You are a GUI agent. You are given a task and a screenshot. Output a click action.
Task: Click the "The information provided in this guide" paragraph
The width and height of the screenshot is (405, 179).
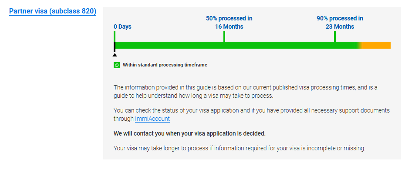[246, 91]
